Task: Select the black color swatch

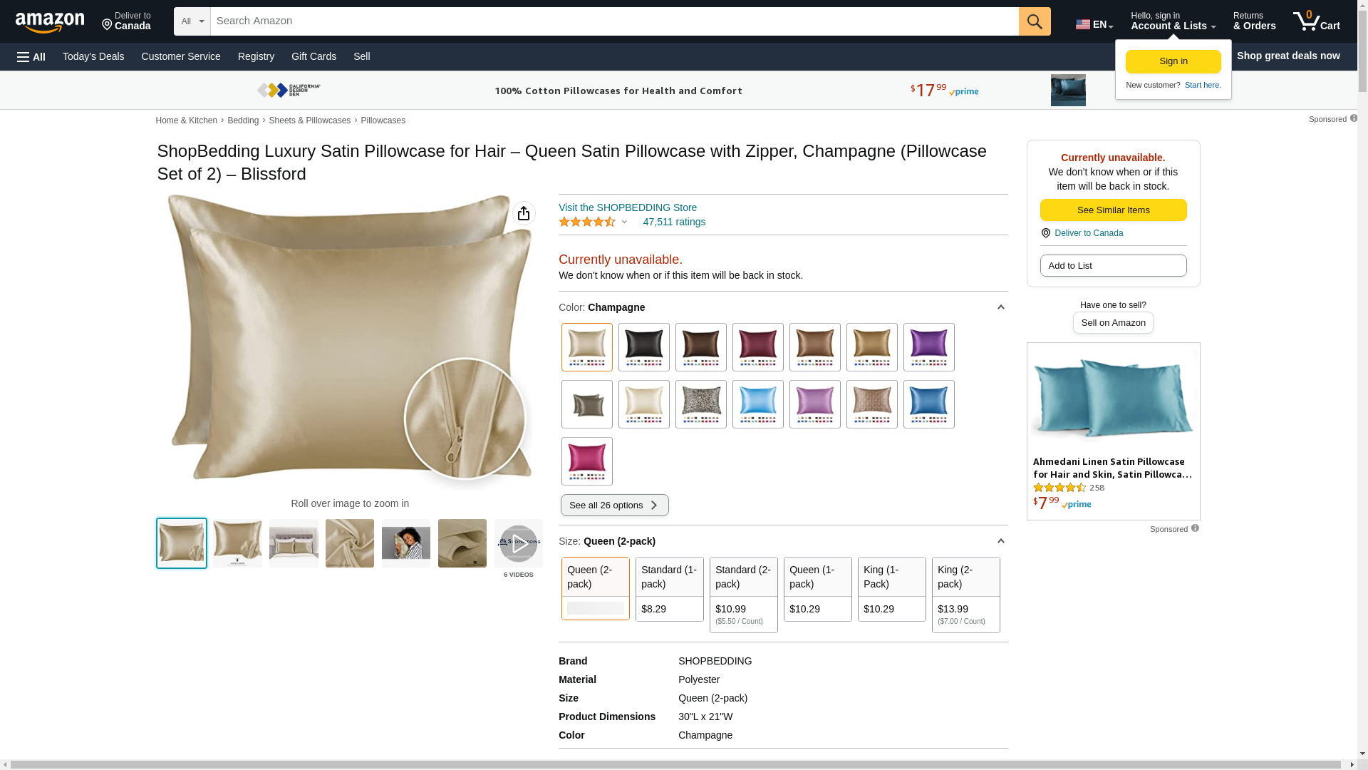Action: point(643,347)
